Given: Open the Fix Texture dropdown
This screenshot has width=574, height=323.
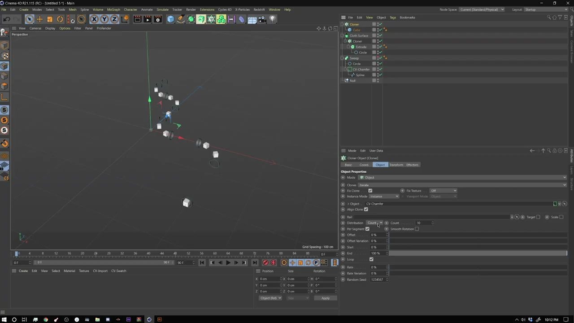Looking at the screenshot, I should pos(444,191).
